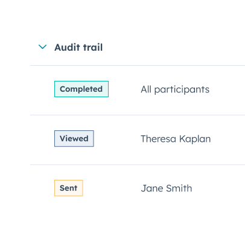Collapse the Audit trail section chevron
The image size is (245, 245).
[42, 47]
